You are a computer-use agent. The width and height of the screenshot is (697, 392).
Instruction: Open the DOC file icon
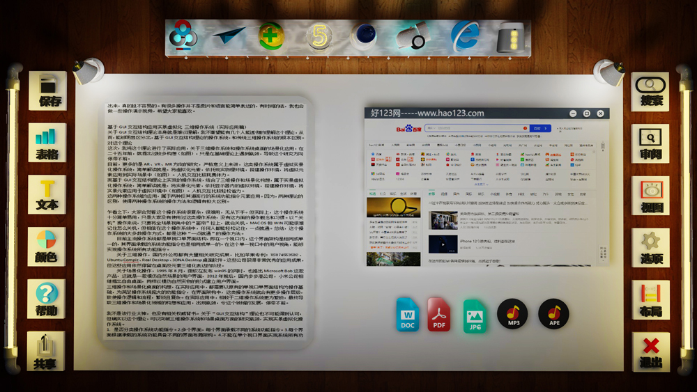[x=407, y=315]
